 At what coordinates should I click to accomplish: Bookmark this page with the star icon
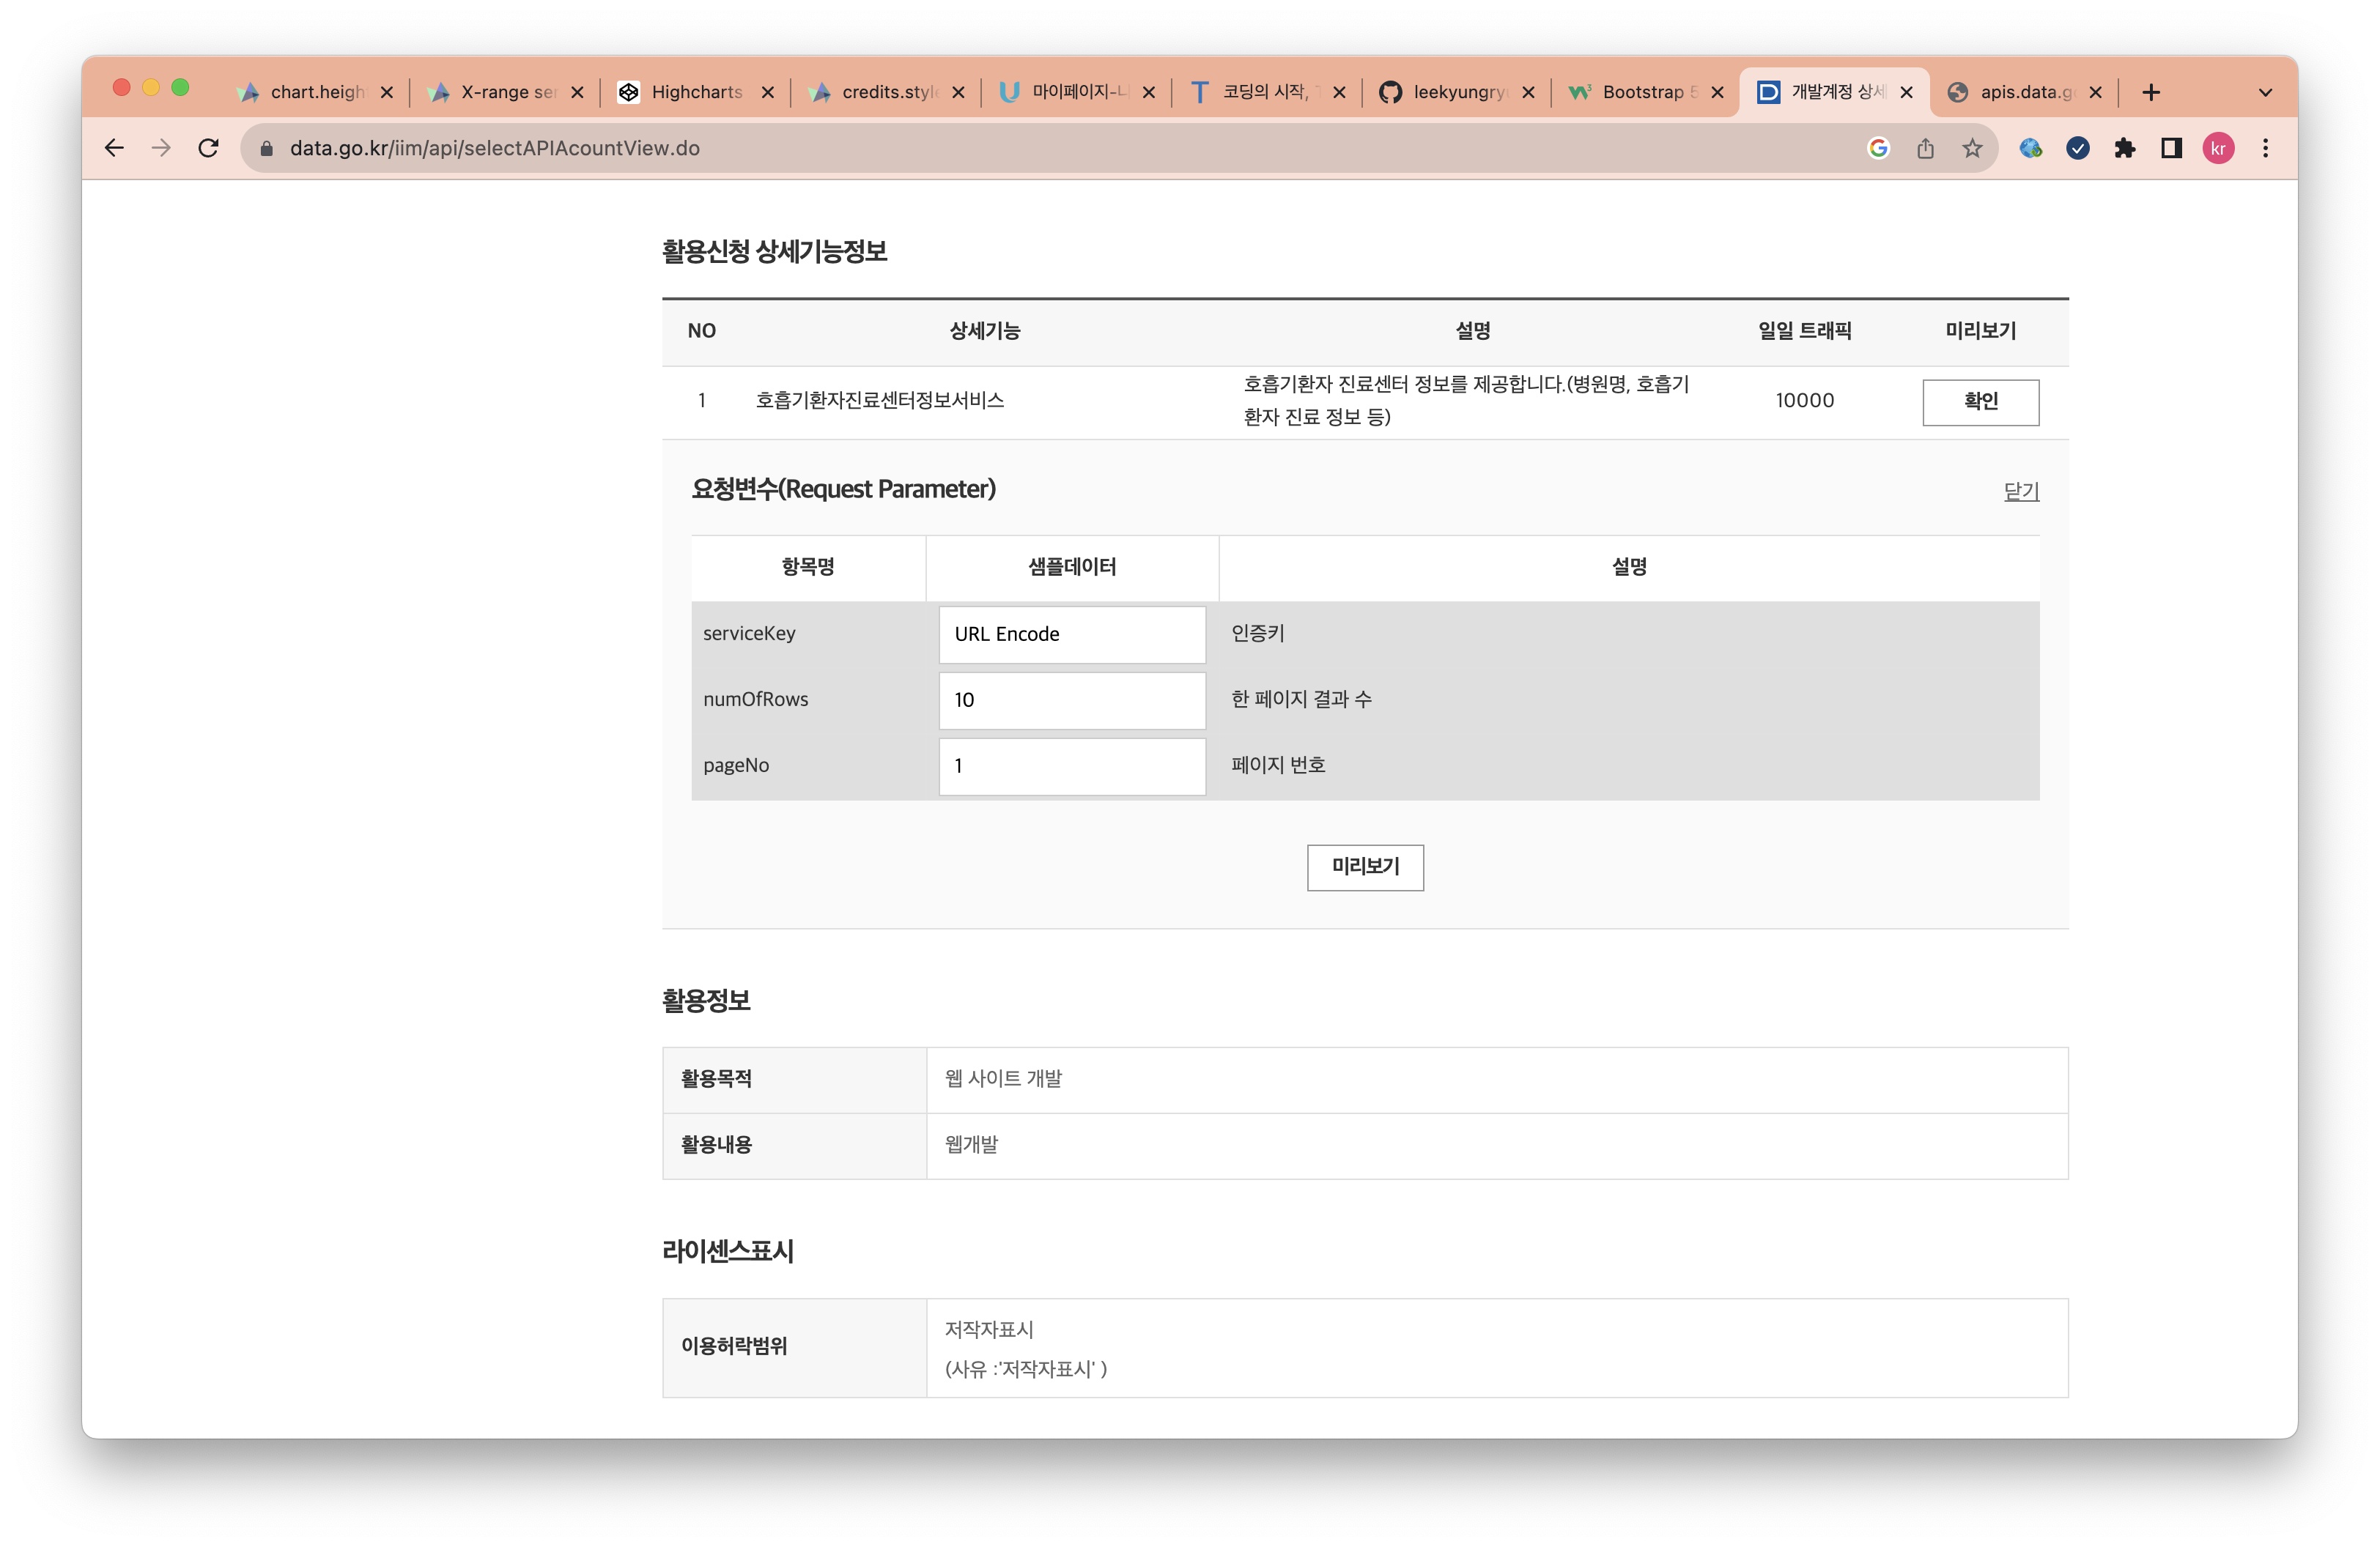[x=1971, y=148]
